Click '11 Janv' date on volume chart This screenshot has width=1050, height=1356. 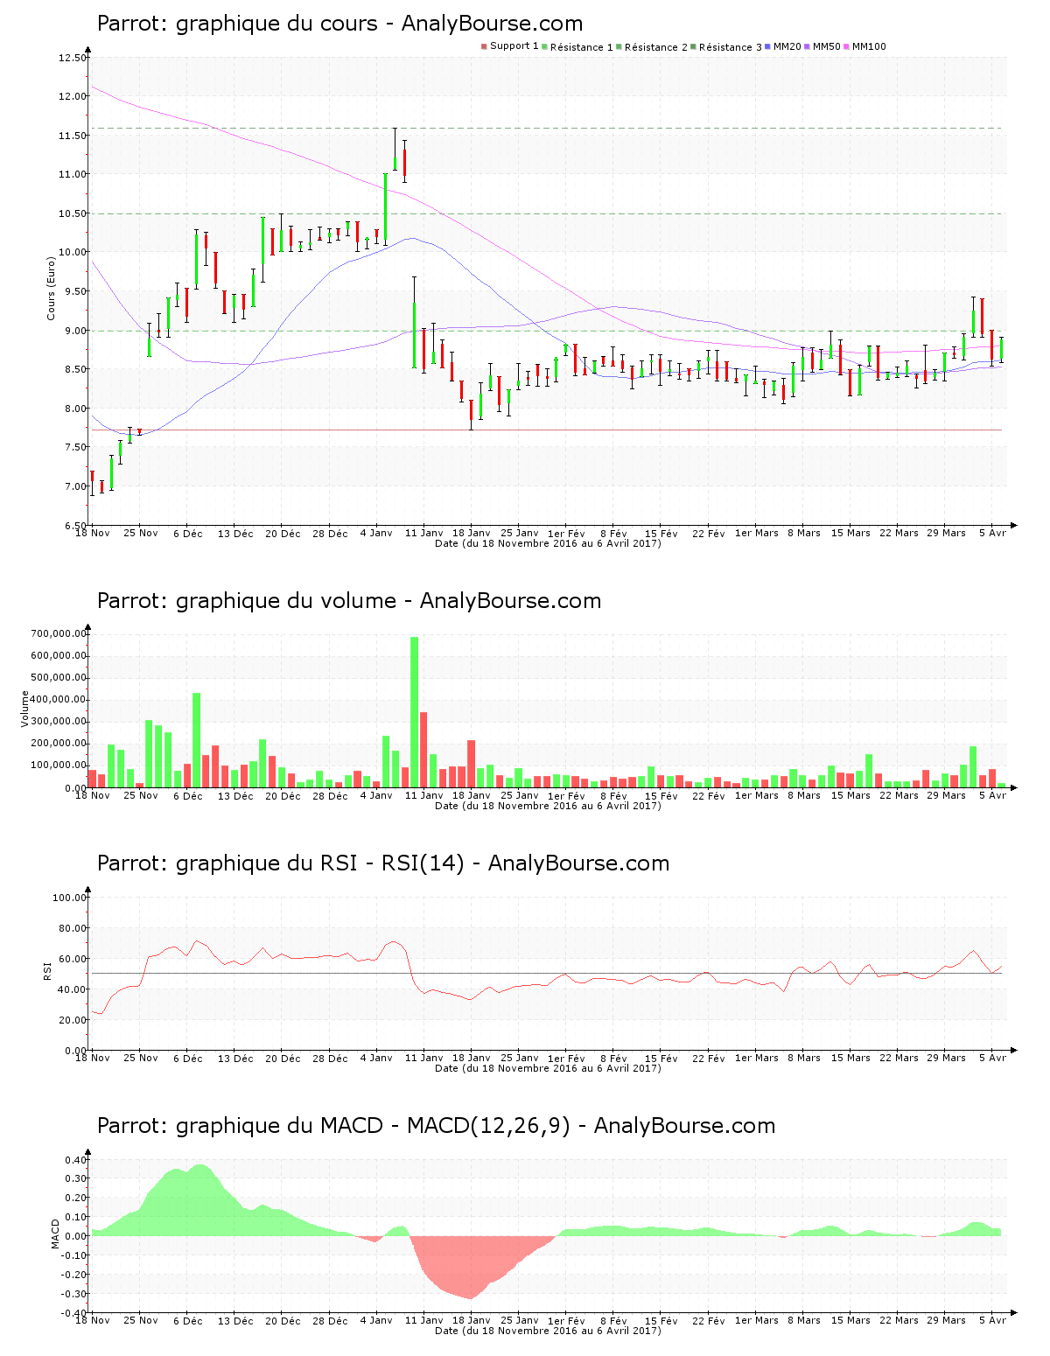click(424, 795)
